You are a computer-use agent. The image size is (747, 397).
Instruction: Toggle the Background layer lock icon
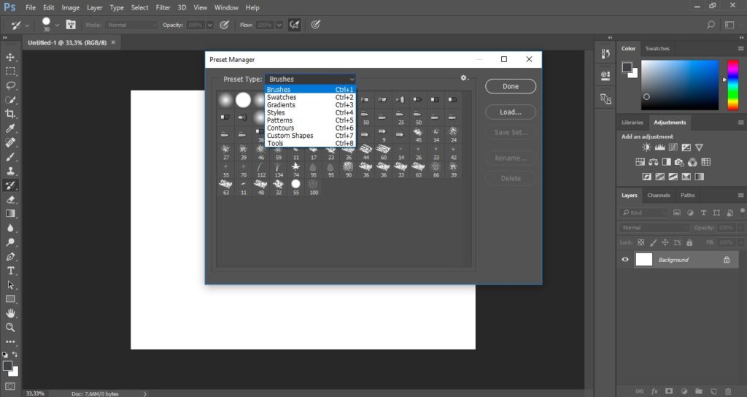726,260
